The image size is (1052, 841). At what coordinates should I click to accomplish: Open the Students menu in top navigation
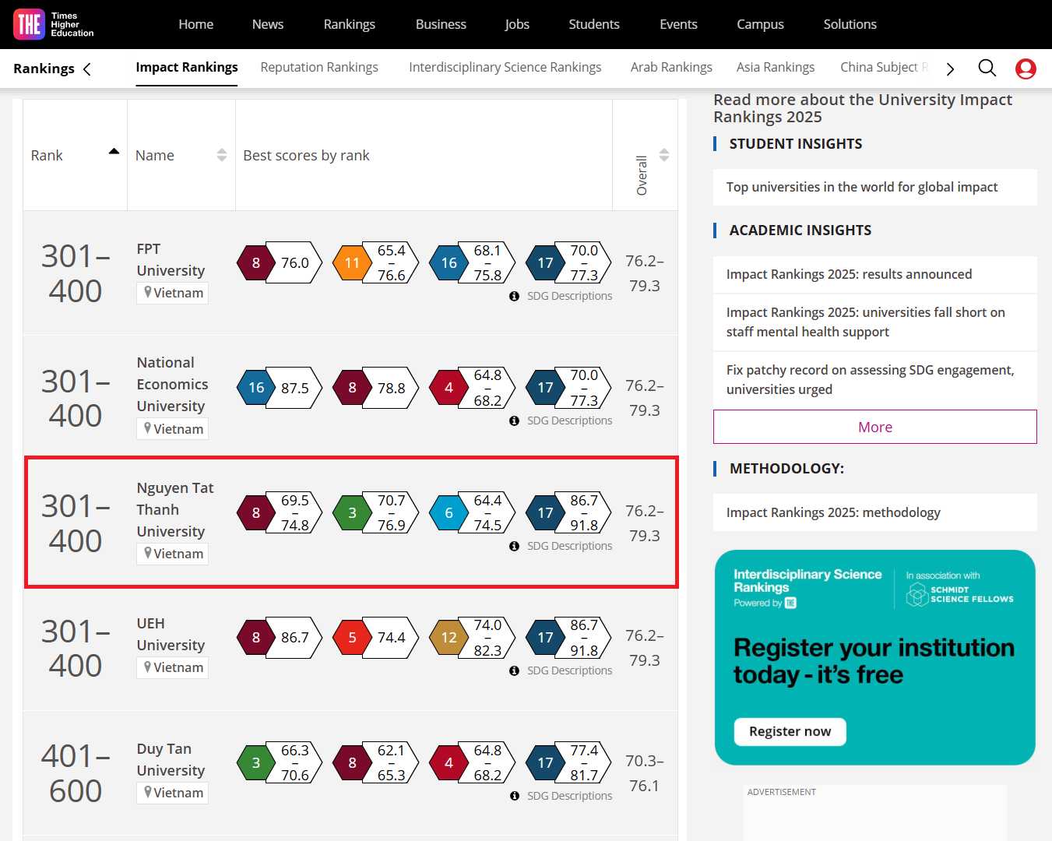point(593,24)
